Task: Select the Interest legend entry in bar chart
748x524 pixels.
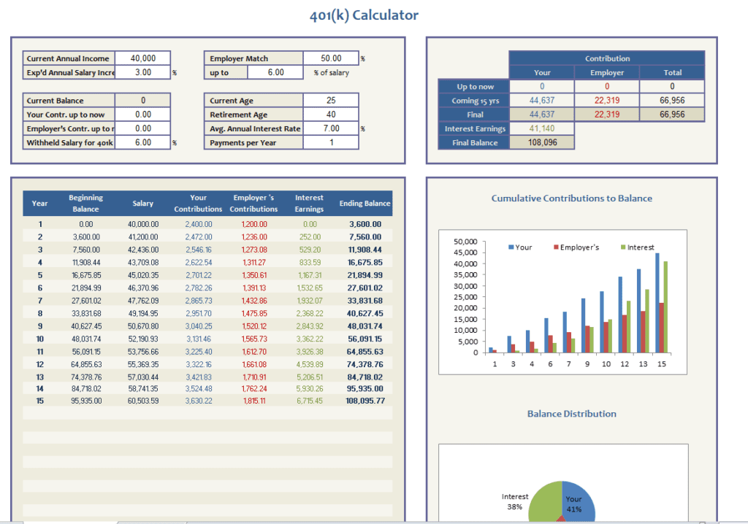Action: [x=637, y=247]
